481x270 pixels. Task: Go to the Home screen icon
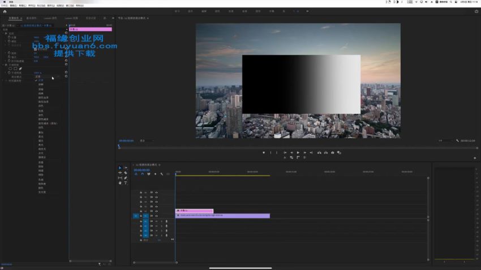pyautogui.click(x=5, y=11)
